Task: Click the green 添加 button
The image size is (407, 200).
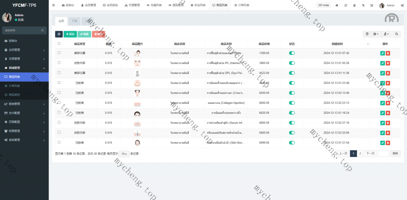Action: pos(70,34)
